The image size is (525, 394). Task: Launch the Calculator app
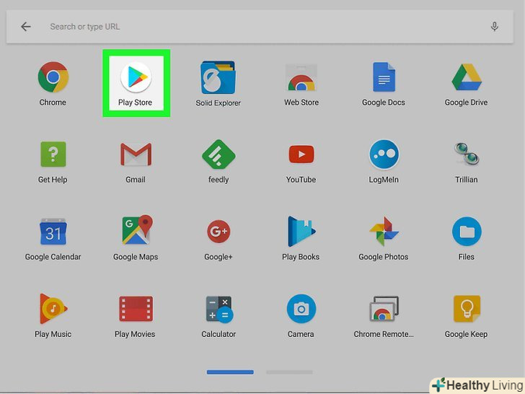[x=219, y=310]
